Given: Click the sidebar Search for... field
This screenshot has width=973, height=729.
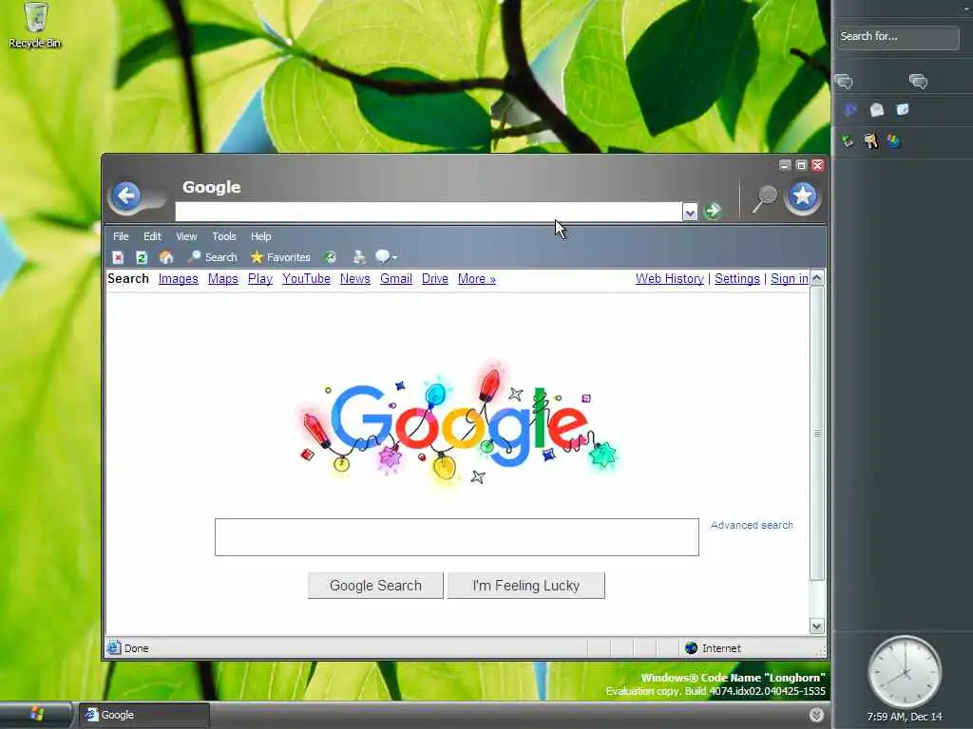Looking at the screenshot, I should [x=898, y=37].
